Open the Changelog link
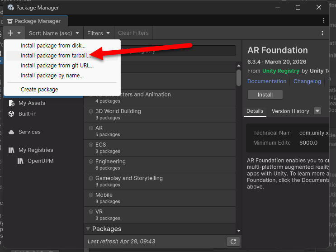The width and height of the screenshot is (336, 252). pos(308,81)
